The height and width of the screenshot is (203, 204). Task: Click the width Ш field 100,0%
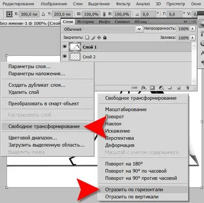pyautogui.click(x=91, y=14)
